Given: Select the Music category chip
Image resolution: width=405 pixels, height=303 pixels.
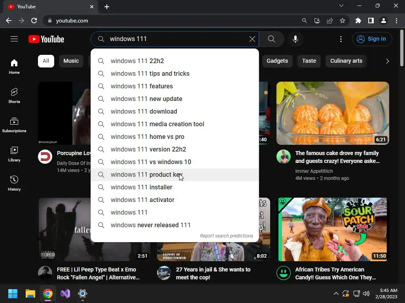Looking at the screenshot, I should click(x=71, y=61).
